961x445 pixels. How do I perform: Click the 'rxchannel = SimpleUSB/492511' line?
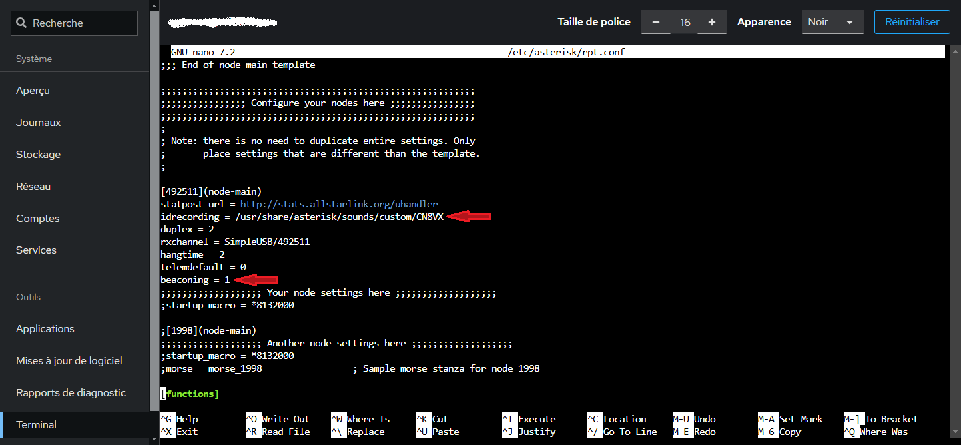pos(235,242)
